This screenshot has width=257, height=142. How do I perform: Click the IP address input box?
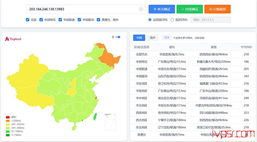click(85, 9)
